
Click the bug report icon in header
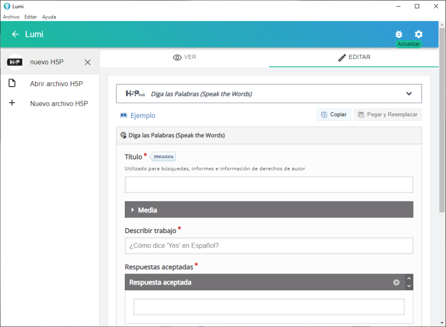pyautogui.click(x=399, y=34)
